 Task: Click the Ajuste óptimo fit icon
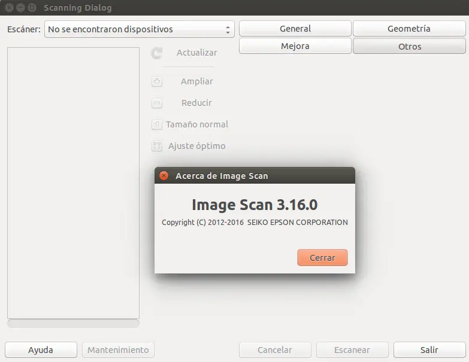157,146
